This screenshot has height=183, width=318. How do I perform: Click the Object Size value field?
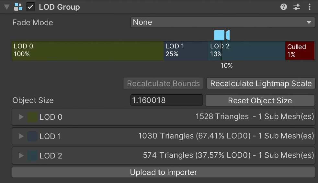(x=166, y=100)
